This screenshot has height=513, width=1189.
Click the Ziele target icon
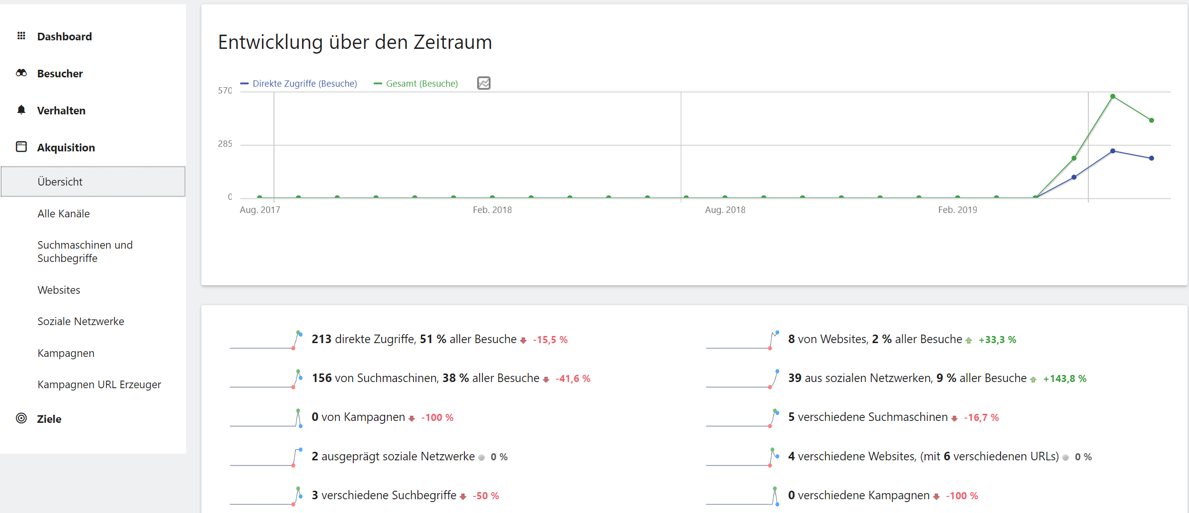pos(21,418)
